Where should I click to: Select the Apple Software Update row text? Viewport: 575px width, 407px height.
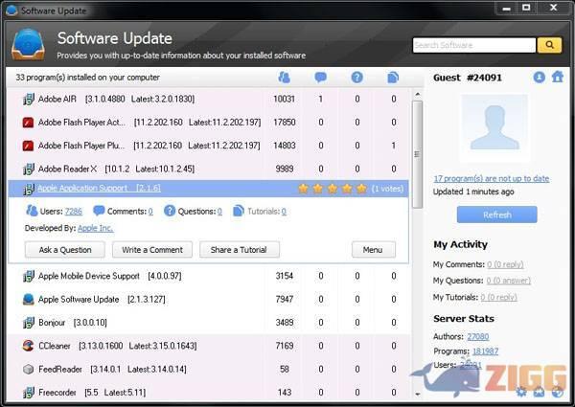click(x=102, y=300)
